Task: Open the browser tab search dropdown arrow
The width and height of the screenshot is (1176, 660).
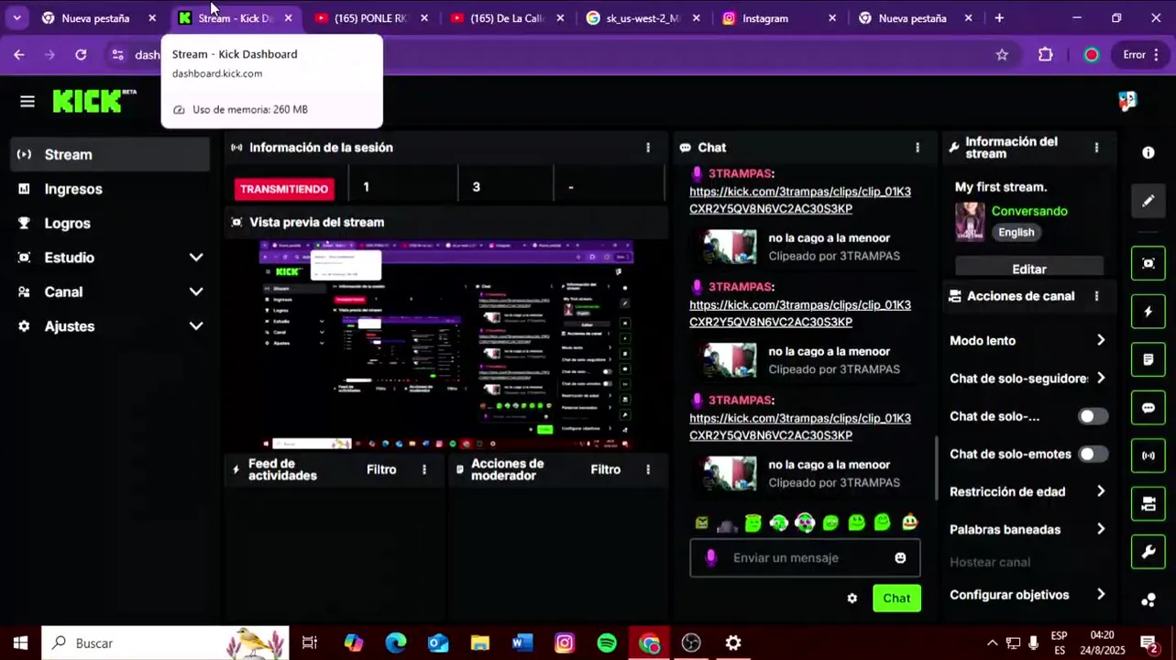Action: (x=16, y=18)
